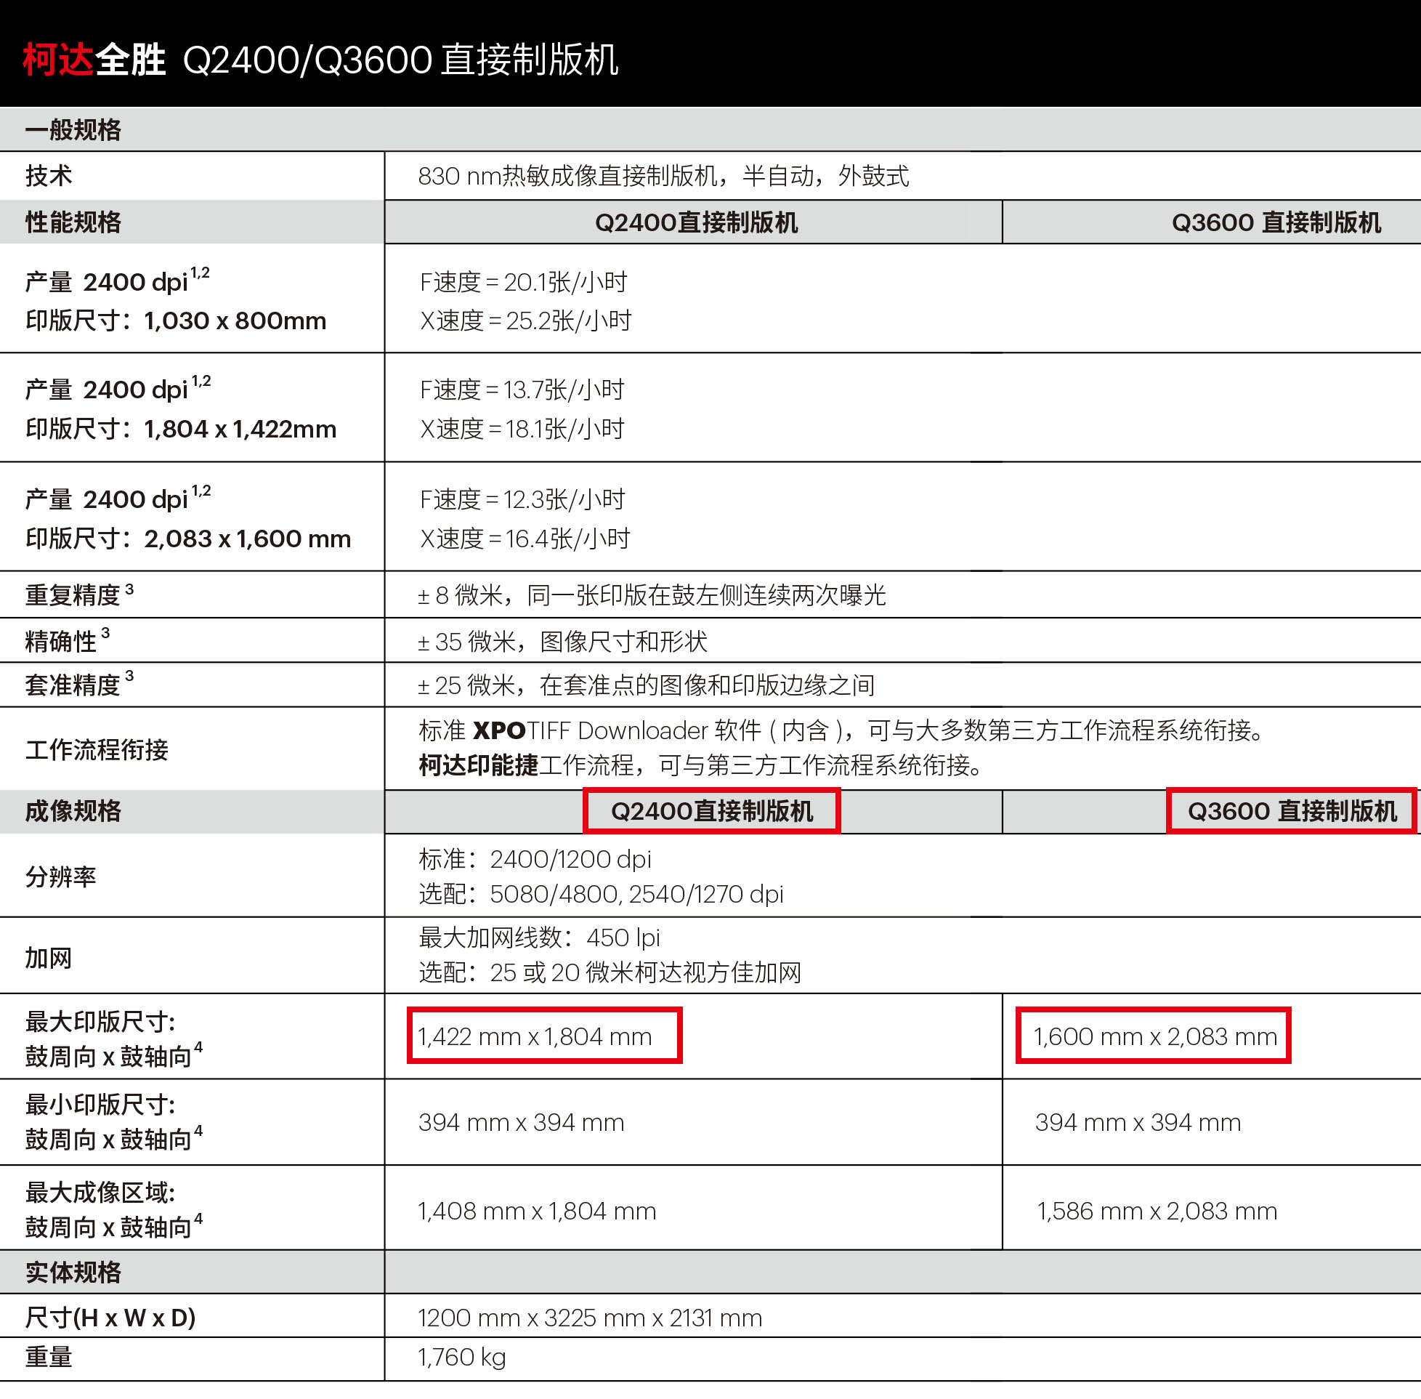1421x1399 pixels.
Task: Select text ± 8 微米，同一张印版在鼓左侧连续两次曝光
Action: [652, 595]
